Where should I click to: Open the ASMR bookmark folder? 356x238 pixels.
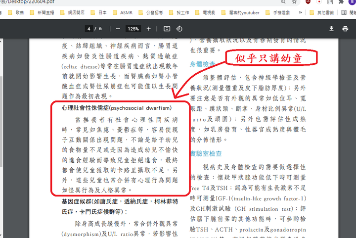pos(123,12)
